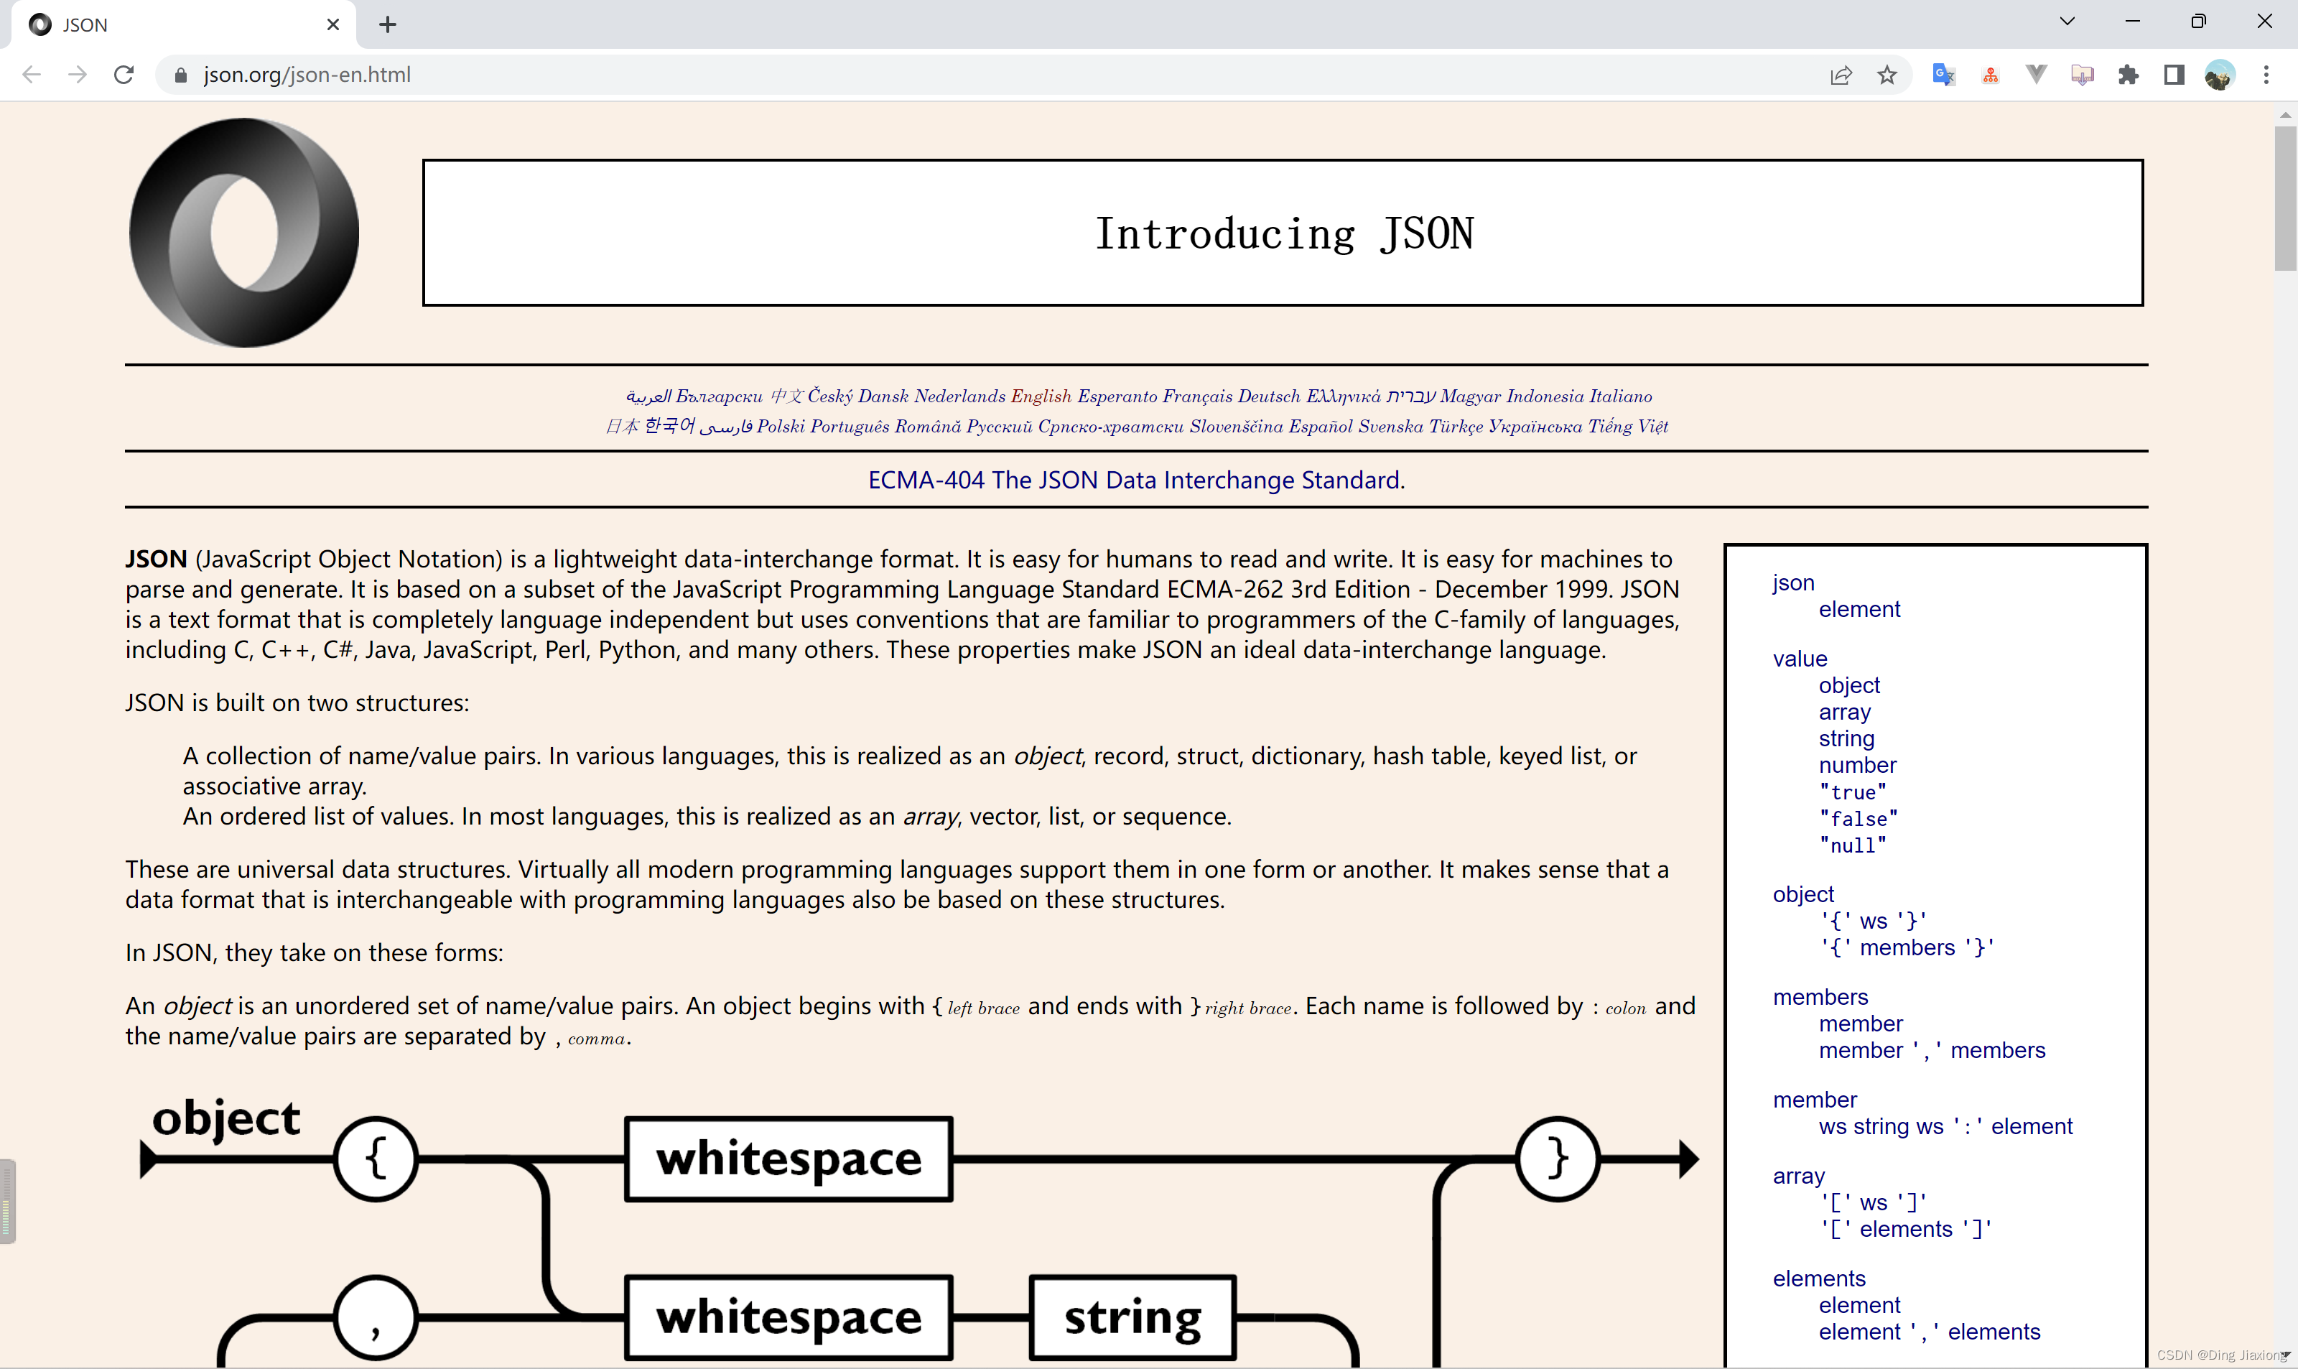Click the JSON logo image

pyautogui.click(x=244, y=233)
